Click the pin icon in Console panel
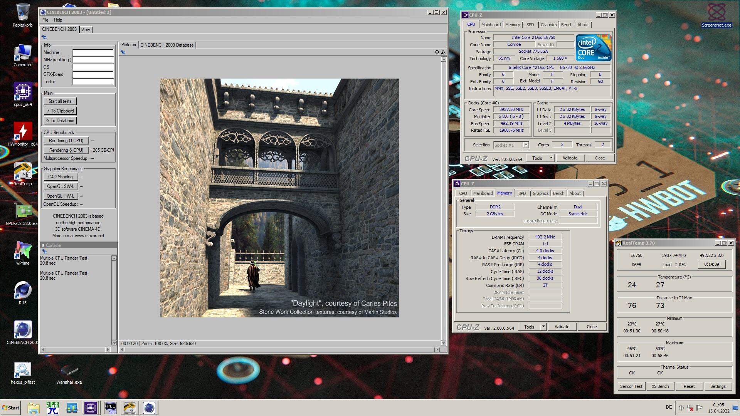The width and height of the screenshot is (740, 416). pos(44,251)
